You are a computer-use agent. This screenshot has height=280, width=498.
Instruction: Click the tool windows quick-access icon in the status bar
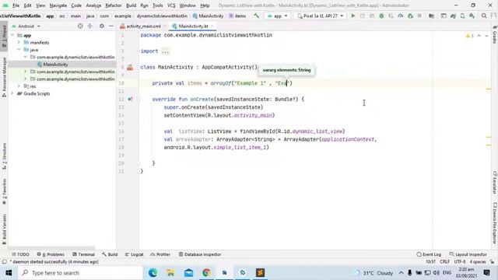[4, 262]
